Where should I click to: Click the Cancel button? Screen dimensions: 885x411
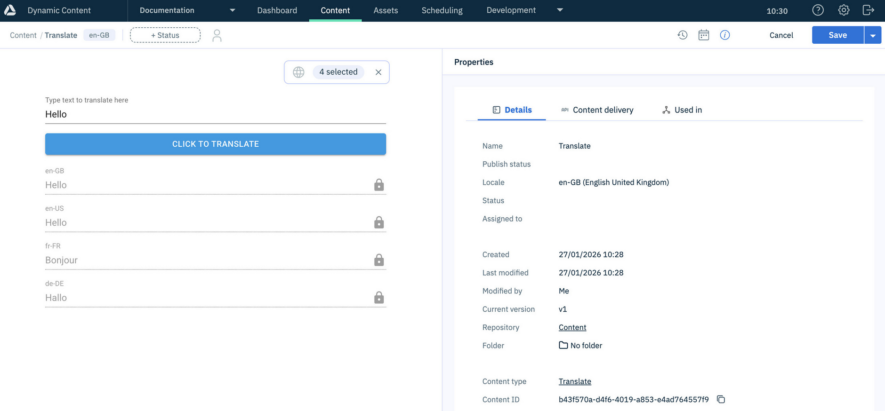click(x=781, y=35)
